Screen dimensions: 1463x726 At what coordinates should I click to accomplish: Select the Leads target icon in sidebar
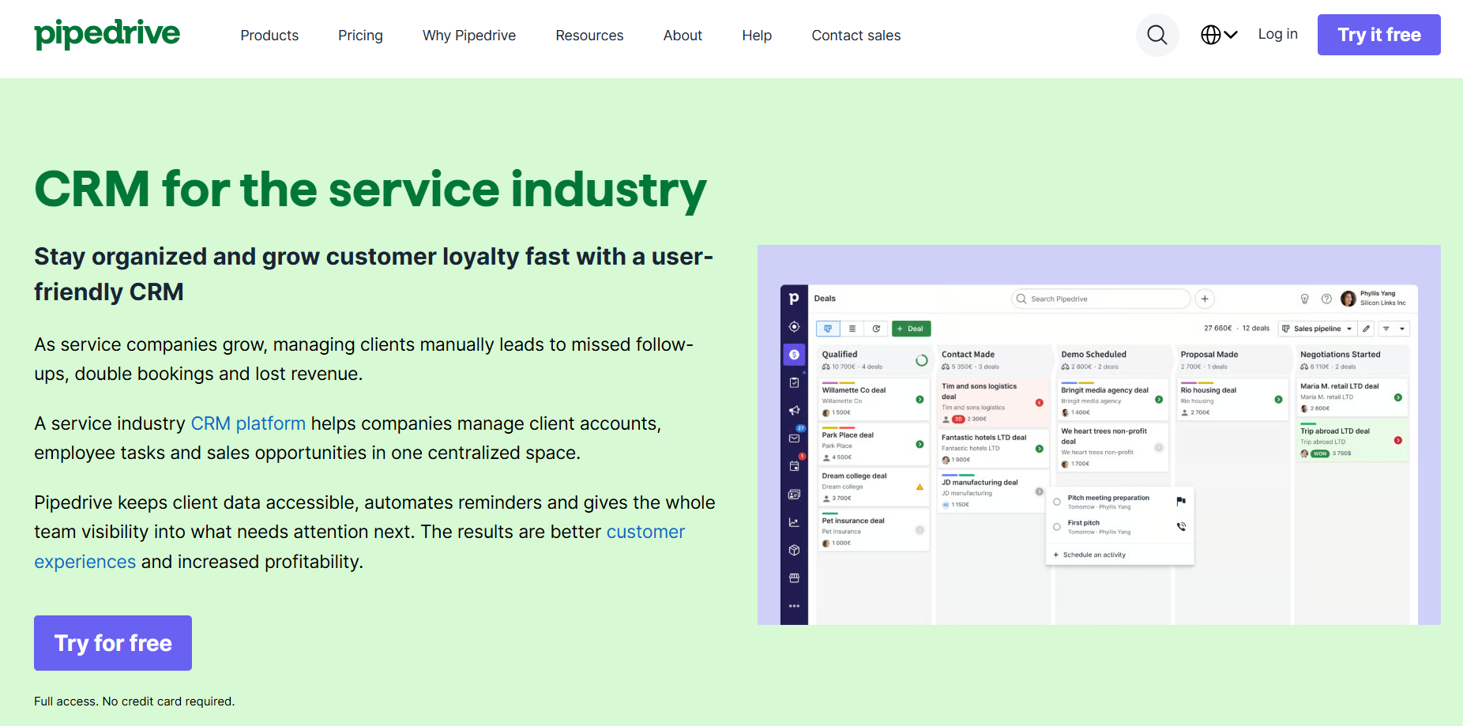click(794, 326)
